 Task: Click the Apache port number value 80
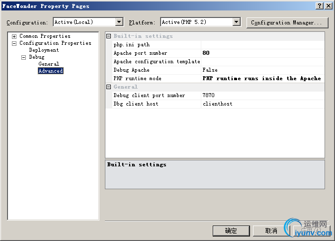coord(262,53)
